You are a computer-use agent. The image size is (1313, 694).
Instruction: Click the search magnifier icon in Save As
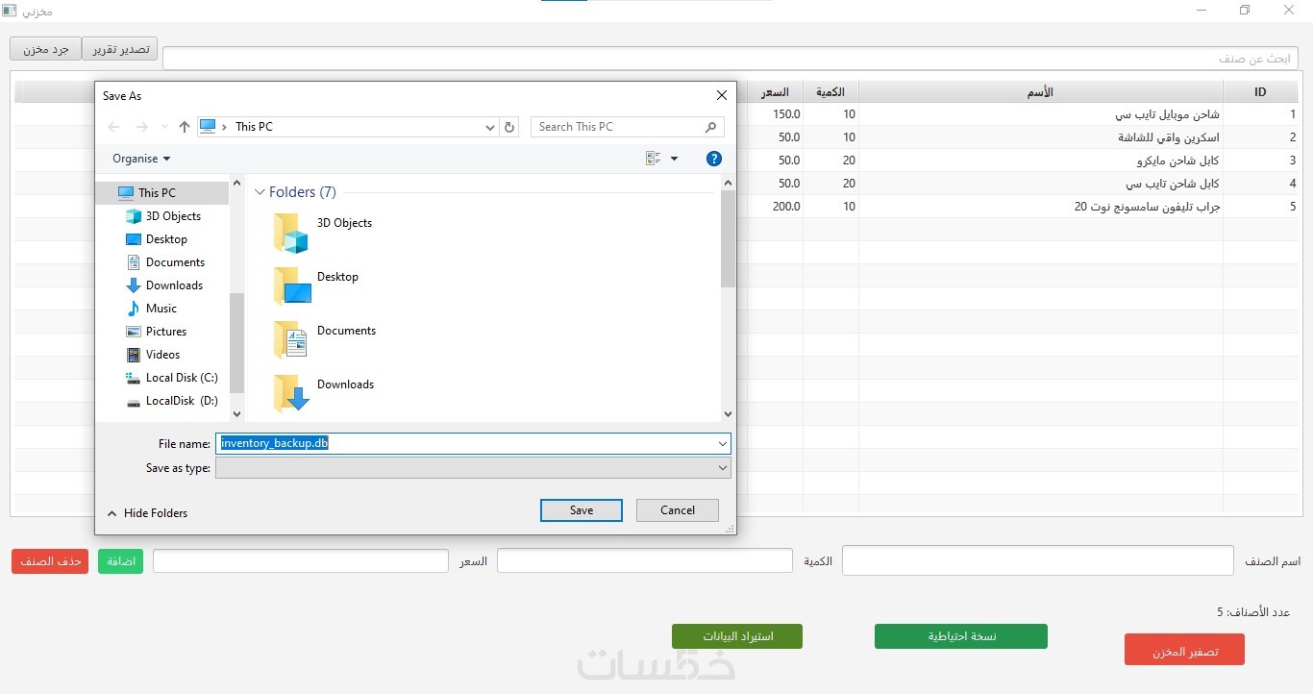[x=711, y=127]
